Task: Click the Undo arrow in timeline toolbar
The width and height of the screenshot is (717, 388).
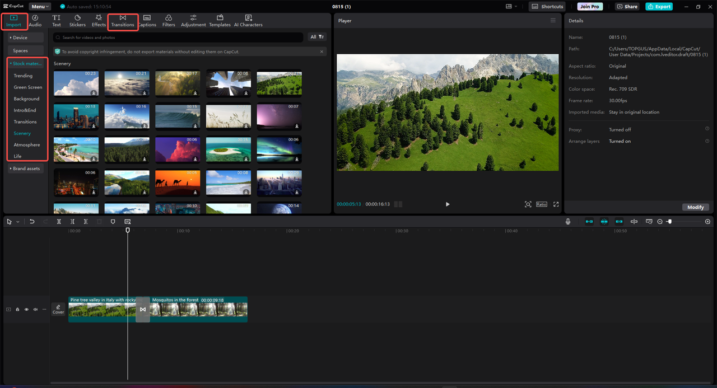Action: (32, 222)
